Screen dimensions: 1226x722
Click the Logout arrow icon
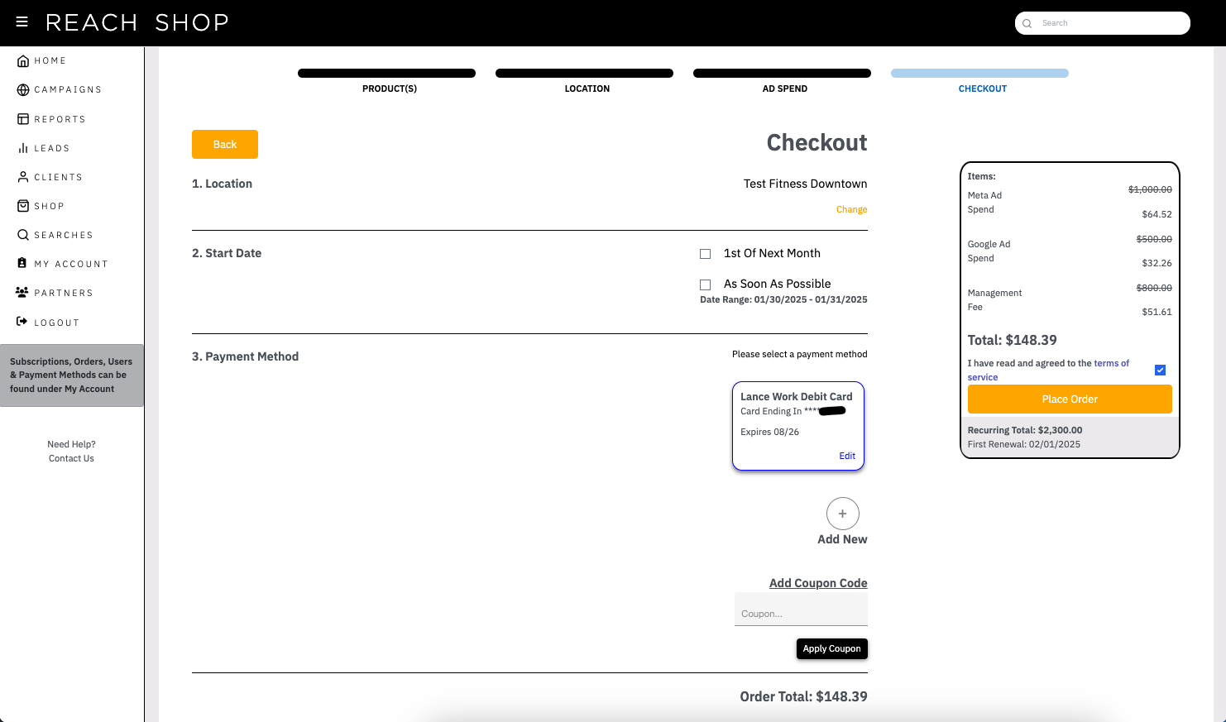[x=22, y=322]
